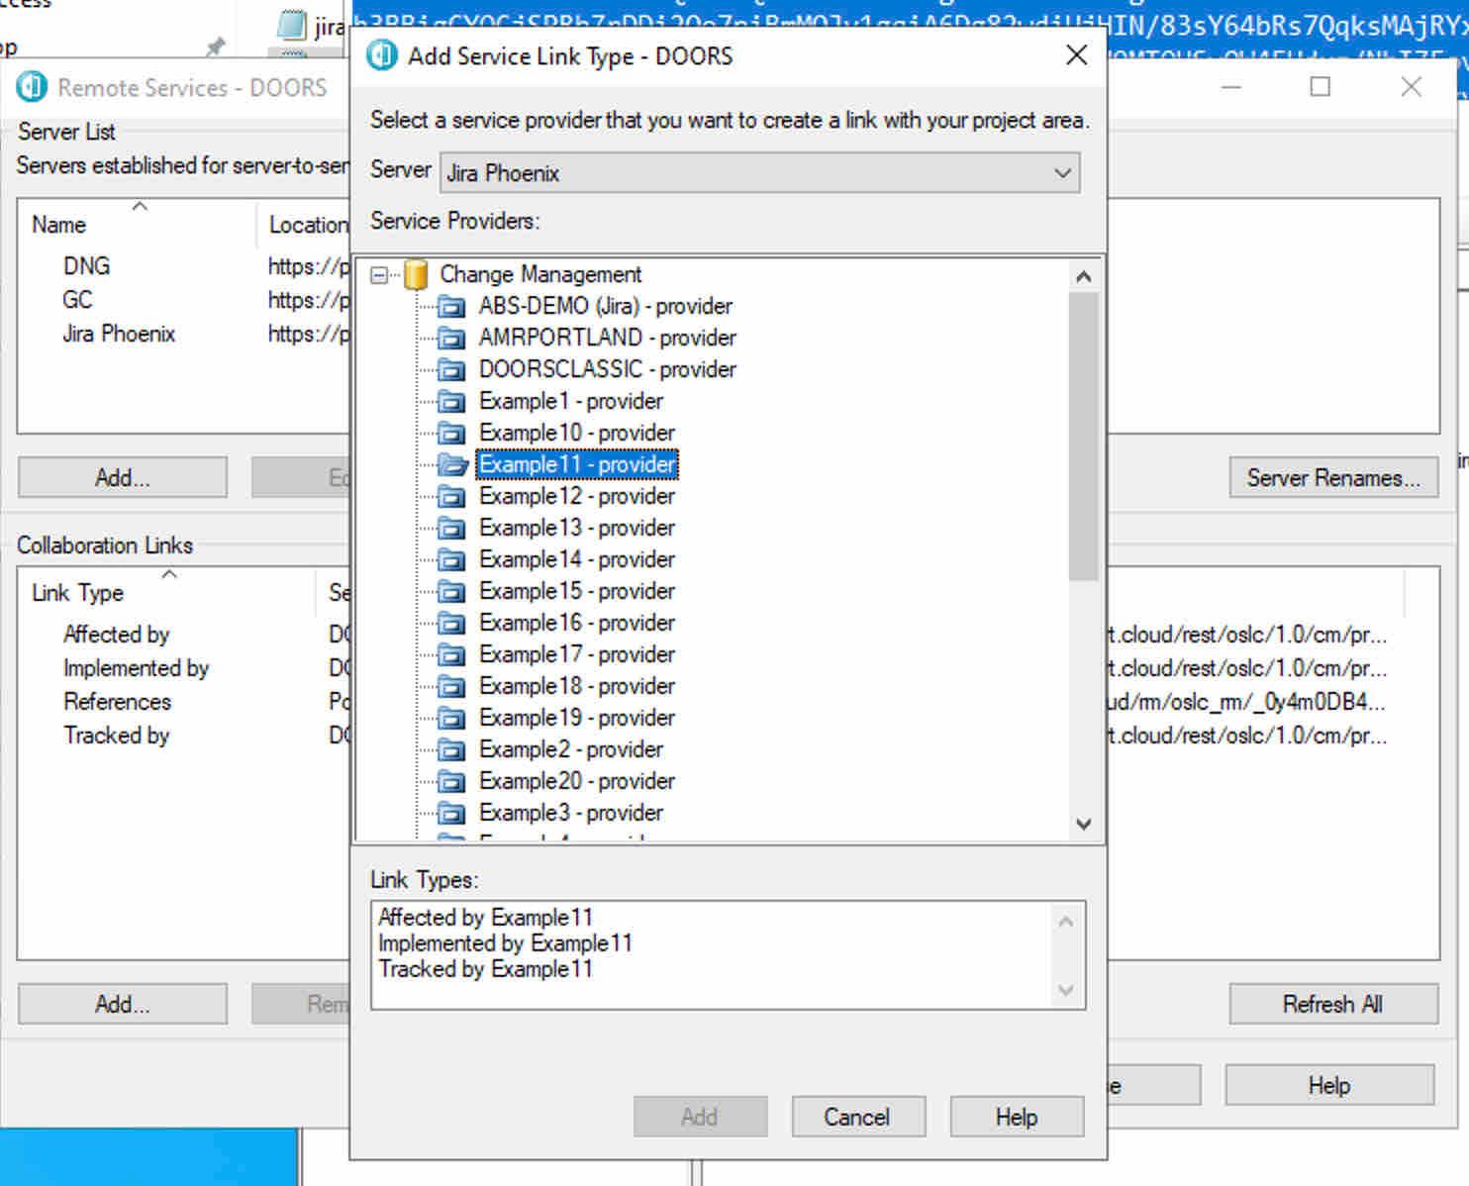The width and height of the screenshot is (1469, 1186).
Task: Click folder icon of Example20 provider
Action: pos(451,782)
